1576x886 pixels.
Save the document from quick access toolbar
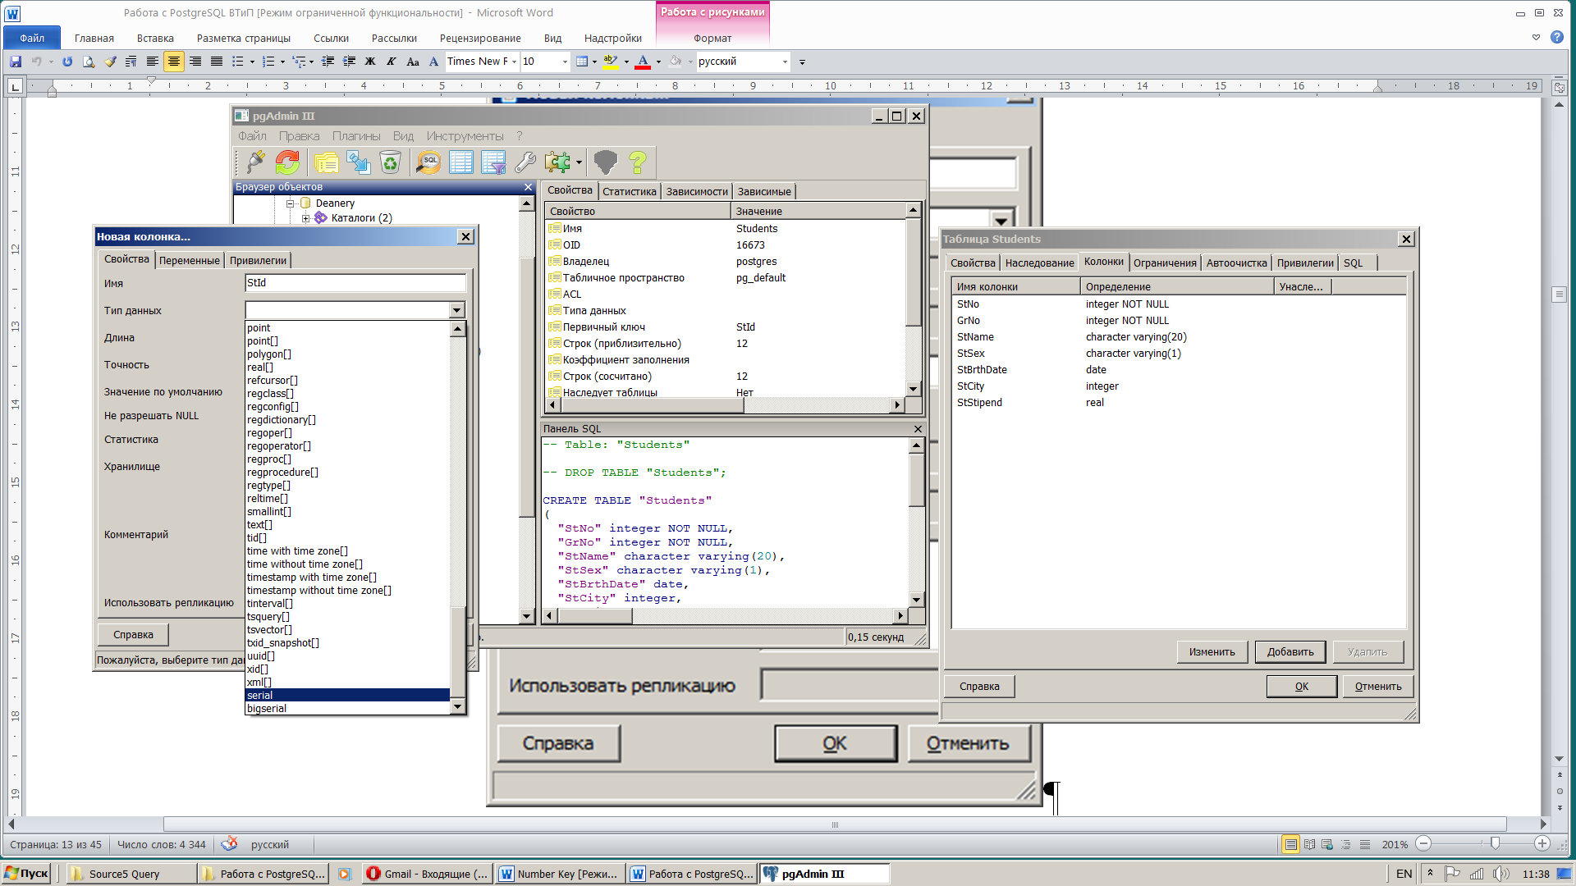(x=15, y=62)
